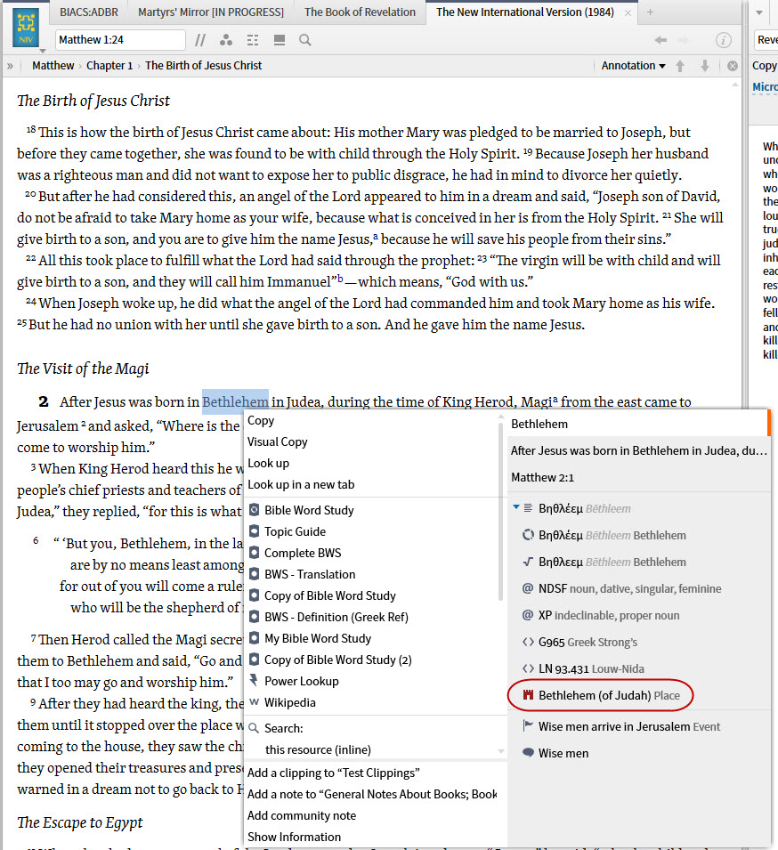Collapse the Βηθλέεμ manuscript triangle

(x=516, y=507)
